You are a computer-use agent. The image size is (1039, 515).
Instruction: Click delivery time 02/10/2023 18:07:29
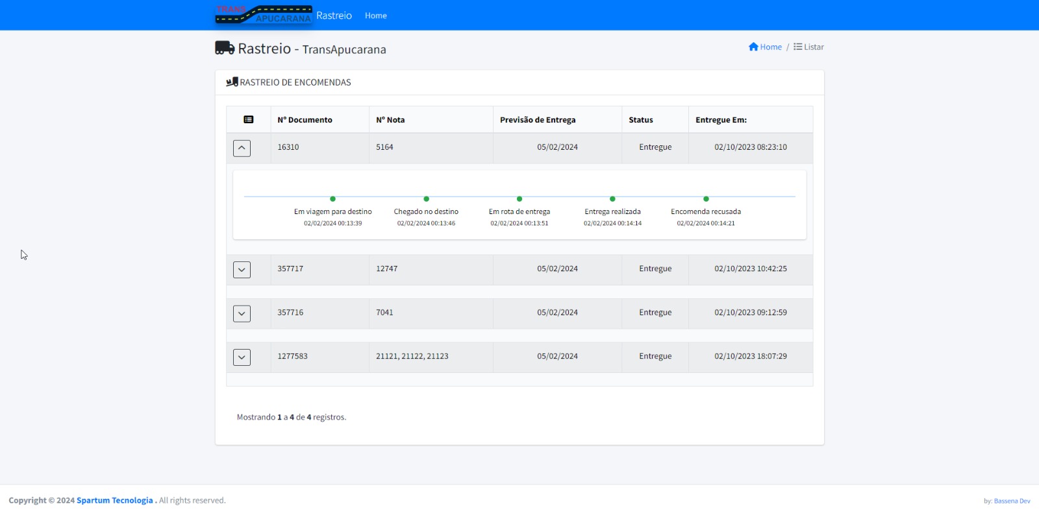[x=751, y=356]
